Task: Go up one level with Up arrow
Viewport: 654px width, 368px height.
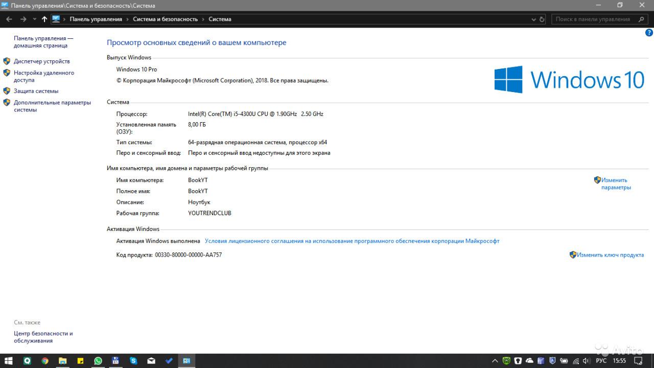Action: [x=44, y=19]
